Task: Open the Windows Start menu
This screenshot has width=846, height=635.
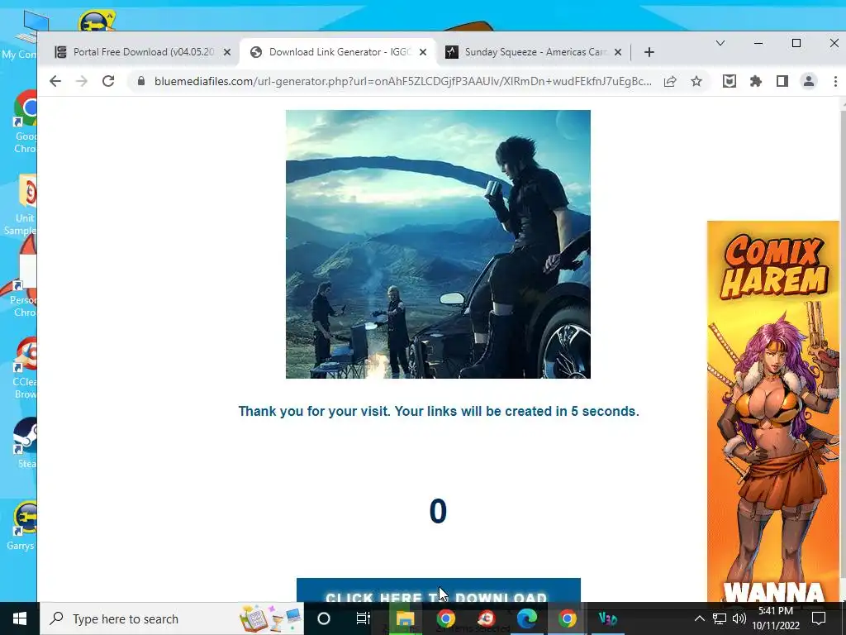Action: pyautogui.click(x=20, y=618)
